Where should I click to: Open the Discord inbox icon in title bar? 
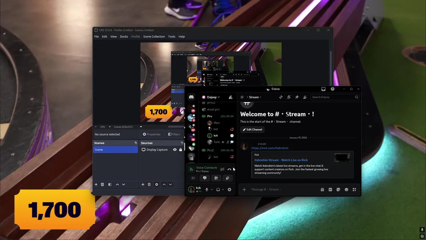323,89
